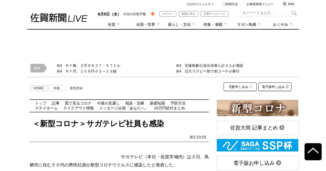Go to HOME breadcrumb
The height and width of the screenshot is (171, 326).
tap(39, 88)
